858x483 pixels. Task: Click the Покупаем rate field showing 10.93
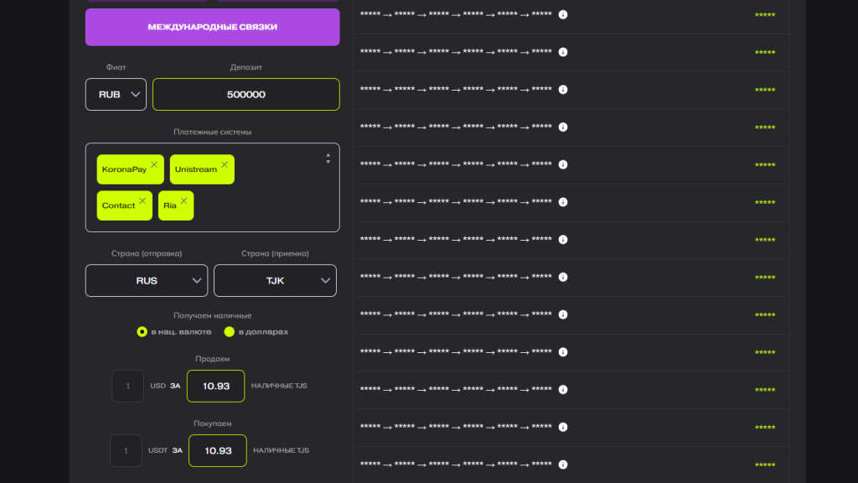tap(217, 450)
